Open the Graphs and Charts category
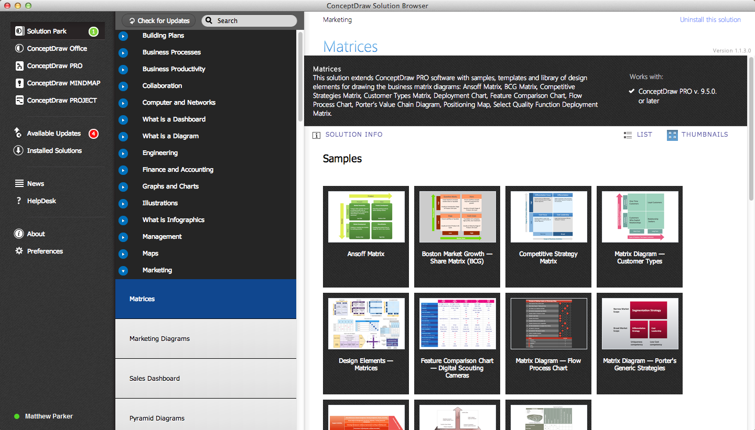The height and width of the screenshot is (430, 755). click(170, 186)
